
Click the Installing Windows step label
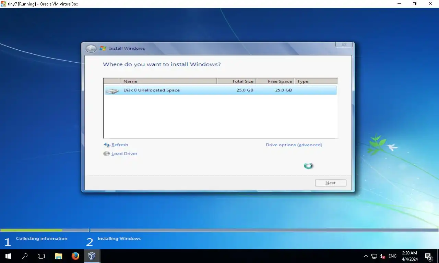pyautogui.click(x=119, y=239)
